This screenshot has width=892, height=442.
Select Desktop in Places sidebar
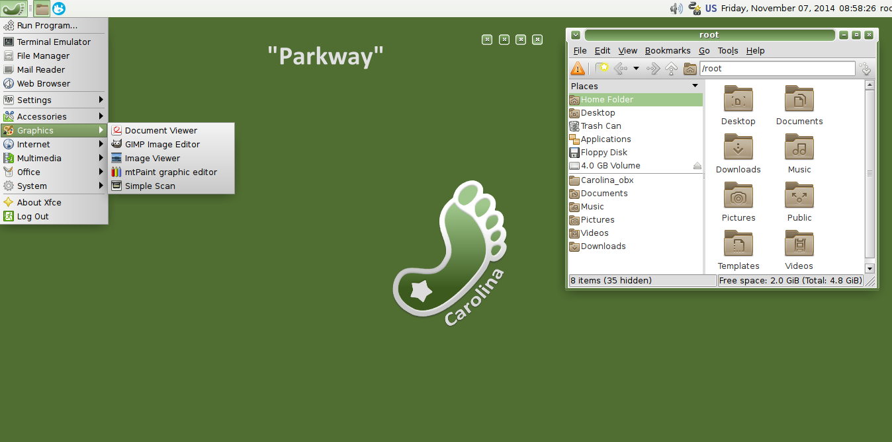point(635,112)
